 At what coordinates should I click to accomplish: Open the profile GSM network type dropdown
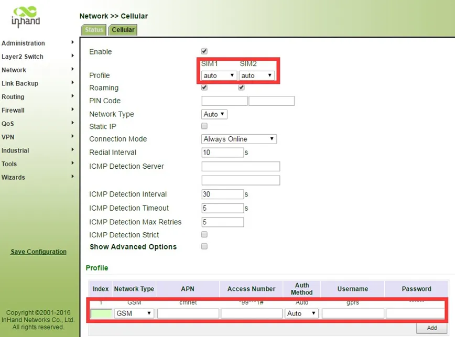(x=134, y=313)
